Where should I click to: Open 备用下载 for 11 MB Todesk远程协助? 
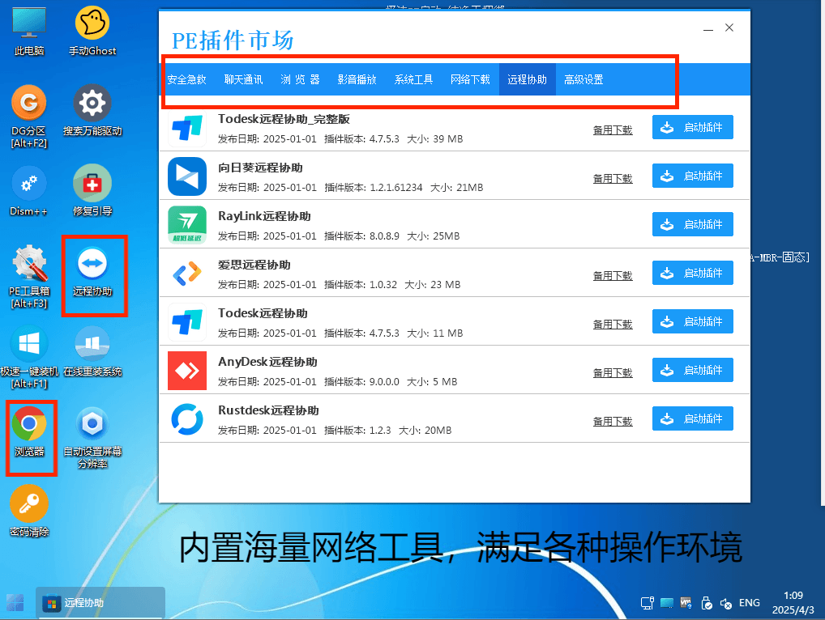(613, 325)
